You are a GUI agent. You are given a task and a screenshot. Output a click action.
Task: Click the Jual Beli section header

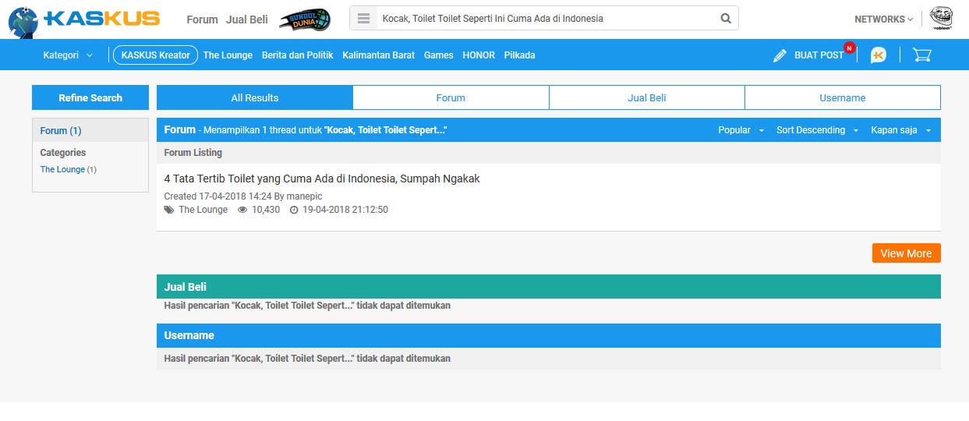coord(548,287)
